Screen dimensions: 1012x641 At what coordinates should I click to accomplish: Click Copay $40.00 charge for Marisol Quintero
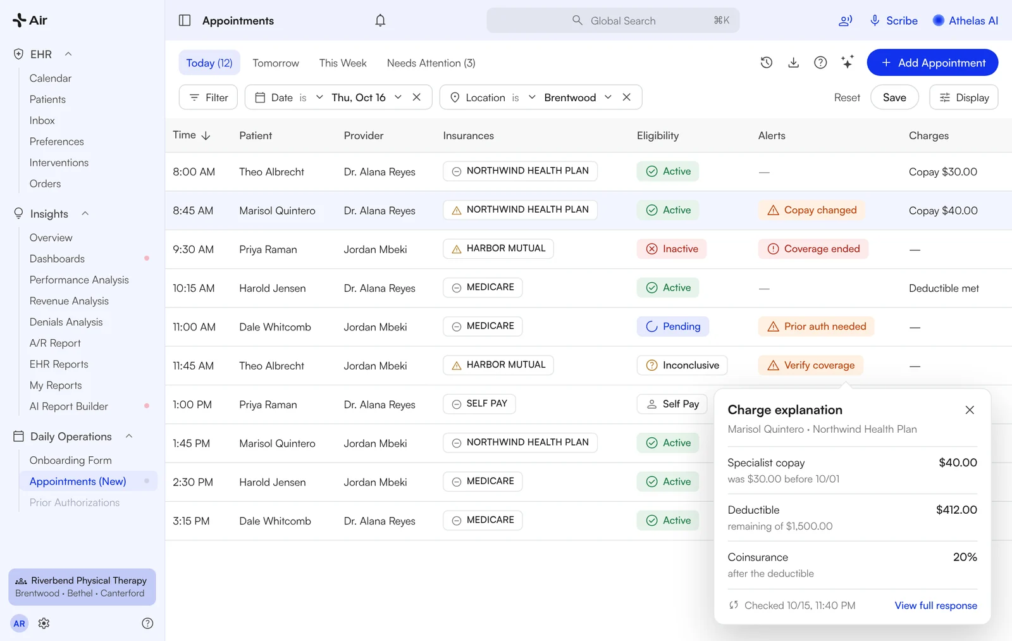tap(943, 211)
